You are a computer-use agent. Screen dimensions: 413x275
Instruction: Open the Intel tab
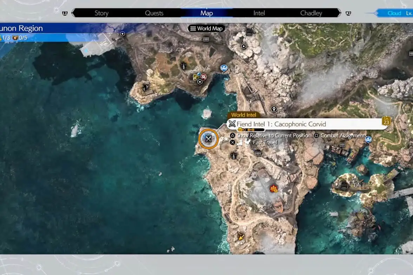[259, 13]
